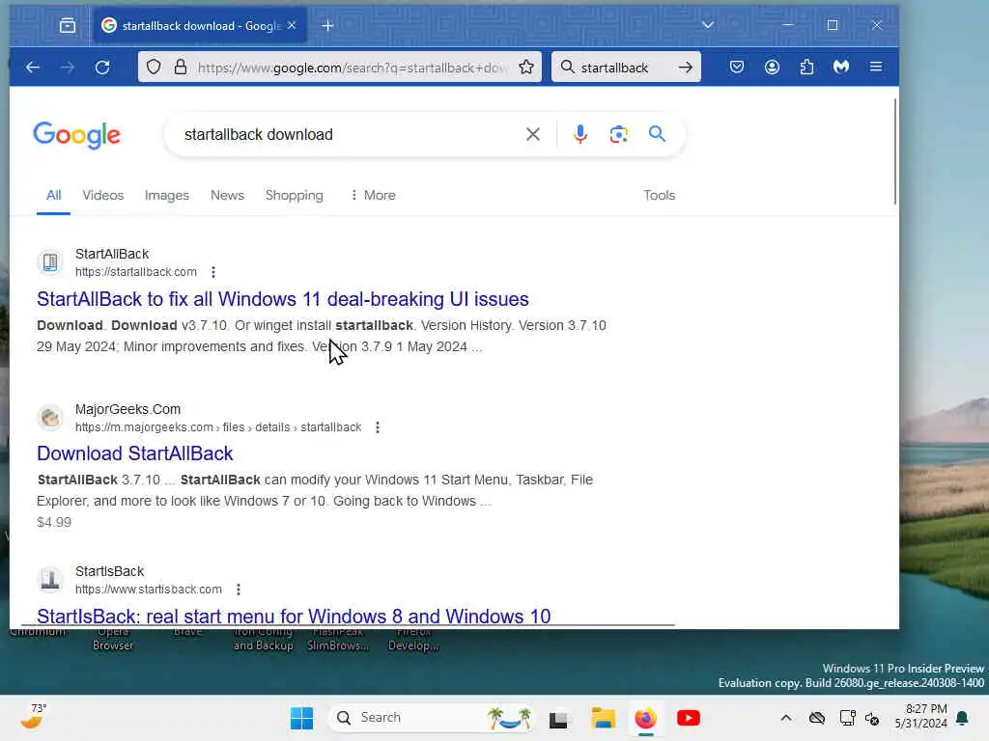The height and width of the screenshot is (741, 989).
Task: Open weather widget showing 73°
Action: click(x=34, y=717)
